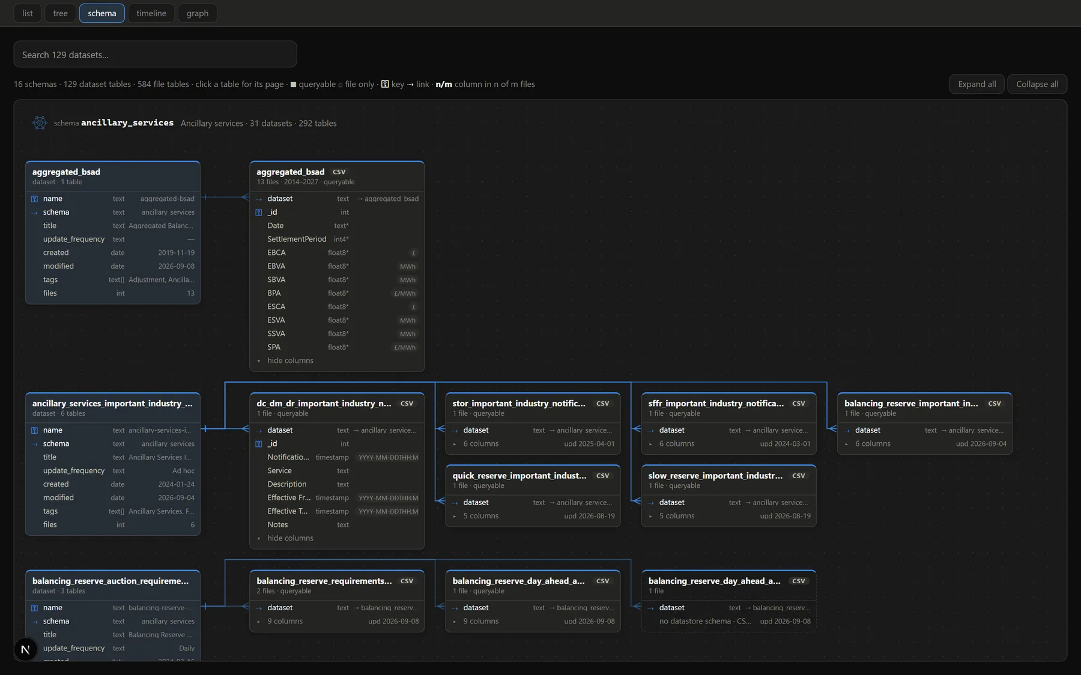
Task: Click schema name ancillary_services heading
Action: pyautogui.click(x=127, y=123)
